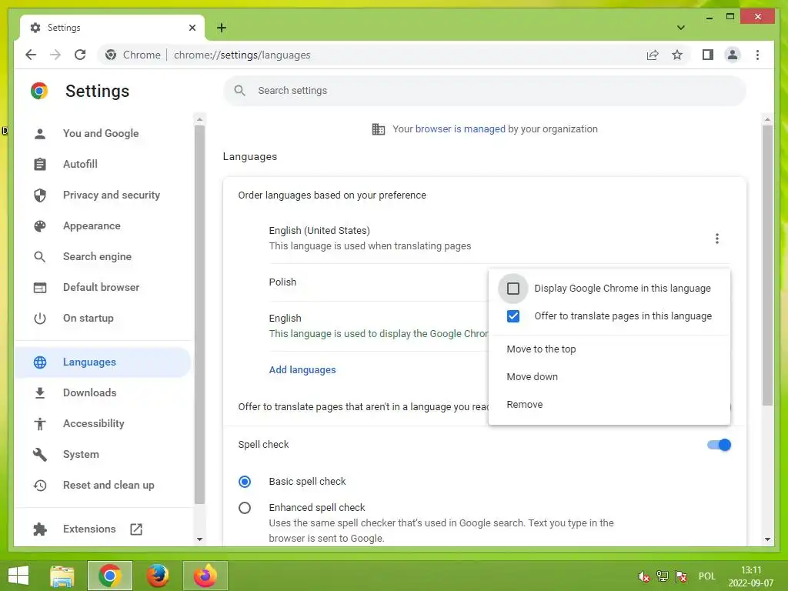The width and height of the screenshot is (788, 591).
Task: Click the settings page vertical scrollbar
Action: click(x=767, y=265)
